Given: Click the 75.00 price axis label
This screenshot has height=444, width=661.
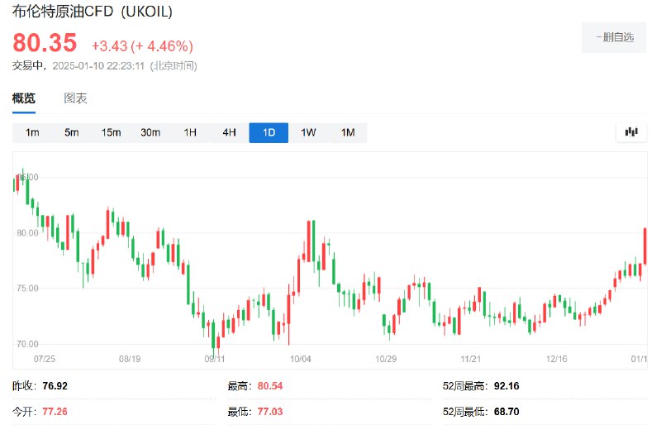Looking at the screenshot, I should click(27, 289).
